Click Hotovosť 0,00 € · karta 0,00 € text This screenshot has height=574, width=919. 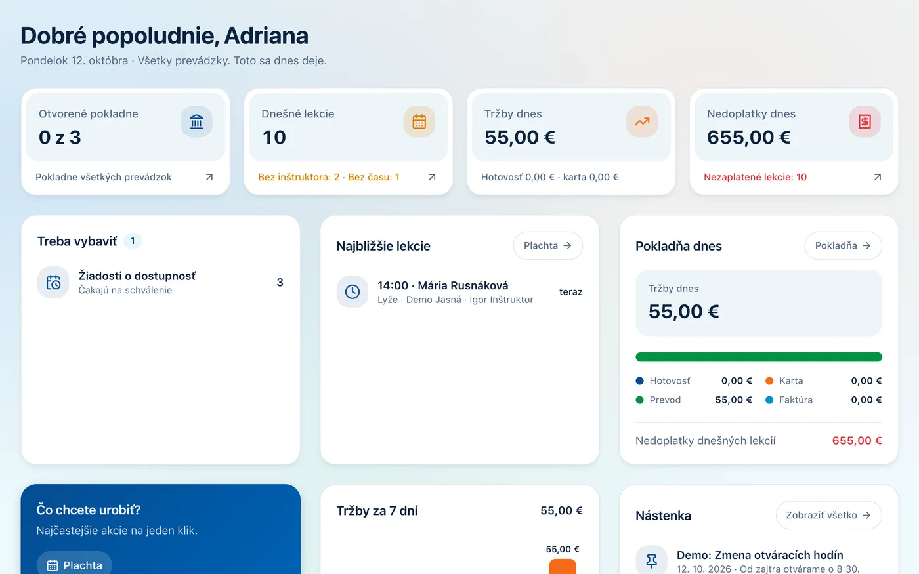click(x=550, y=177)
